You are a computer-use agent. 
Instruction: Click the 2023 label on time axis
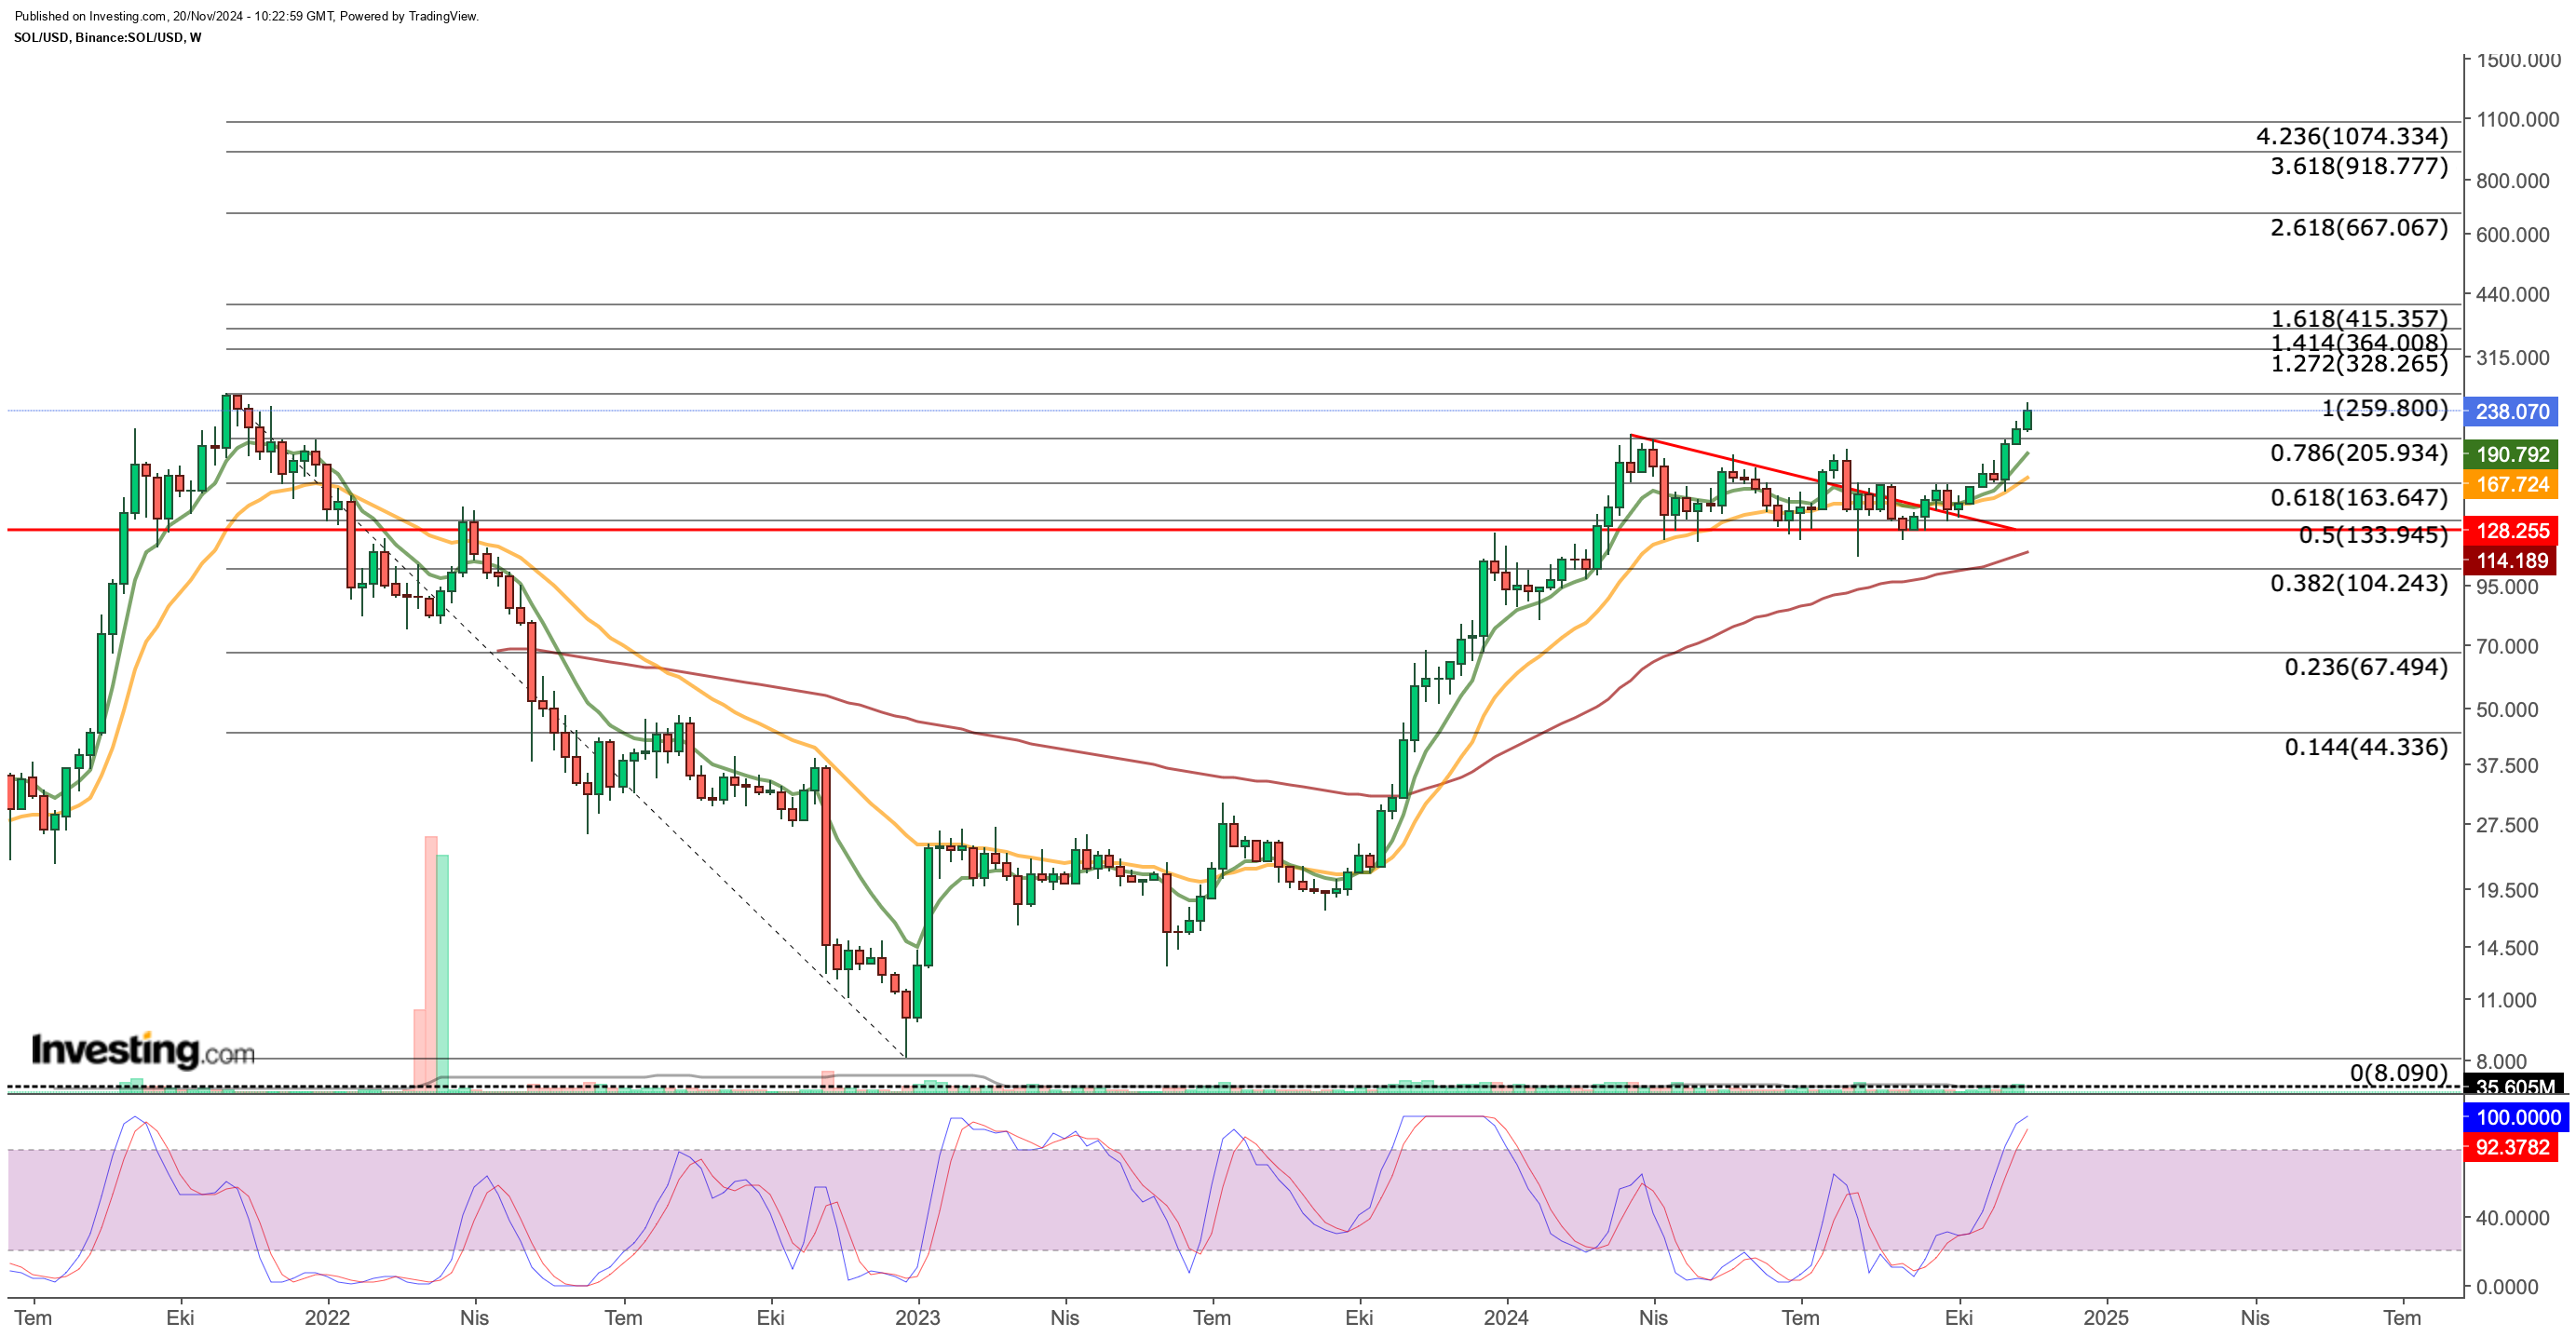917,1317
